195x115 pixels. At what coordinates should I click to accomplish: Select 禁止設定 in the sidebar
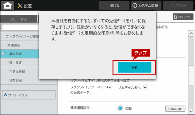click(20, 63)
